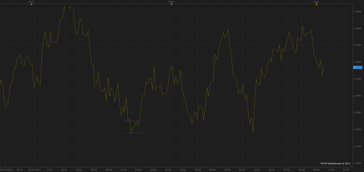Click the 1.2600 level on price axis
This screenshot has height=172, width=364.
pyautogui.click(x=357, y=163)
